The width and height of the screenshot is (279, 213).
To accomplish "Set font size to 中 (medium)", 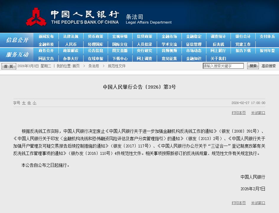I will pos(29,103).
